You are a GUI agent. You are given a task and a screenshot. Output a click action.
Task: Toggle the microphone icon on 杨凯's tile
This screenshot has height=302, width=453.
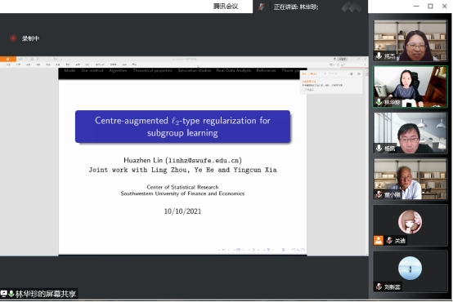tap(379, 149)
